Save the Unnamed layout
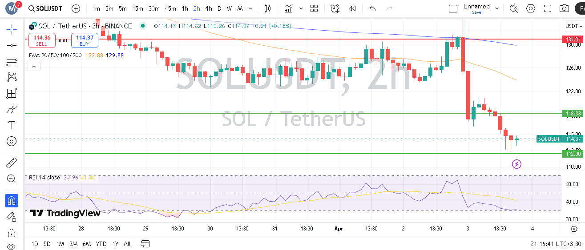Viewport: 585px width, 250px height. tap(476, 12)
